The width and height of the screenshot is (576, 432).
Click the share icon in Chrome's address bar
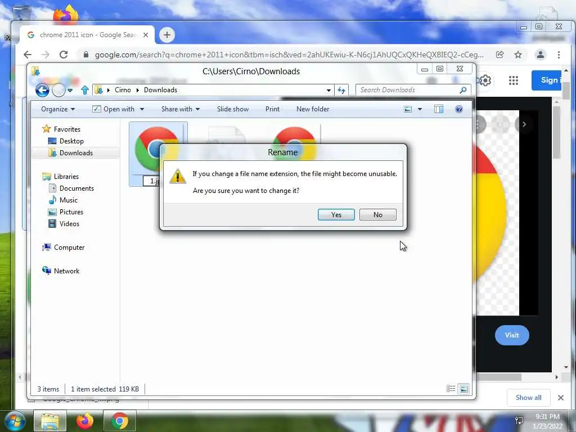pos(500,55)
